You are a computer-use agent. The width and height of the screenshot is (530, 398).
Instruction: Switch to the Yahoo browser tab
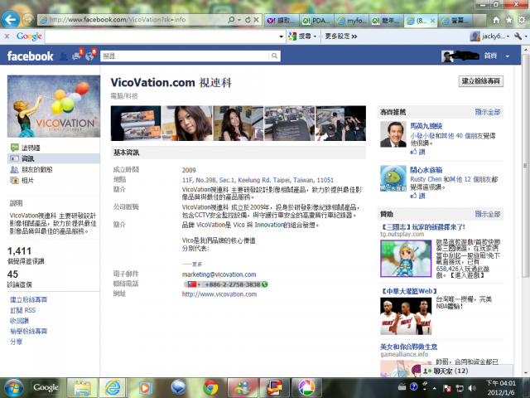pyautogui.click(x=282, y=21)
